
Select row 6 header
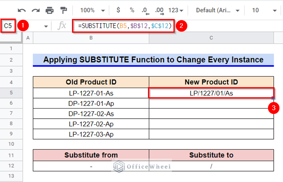click(11, 103)
